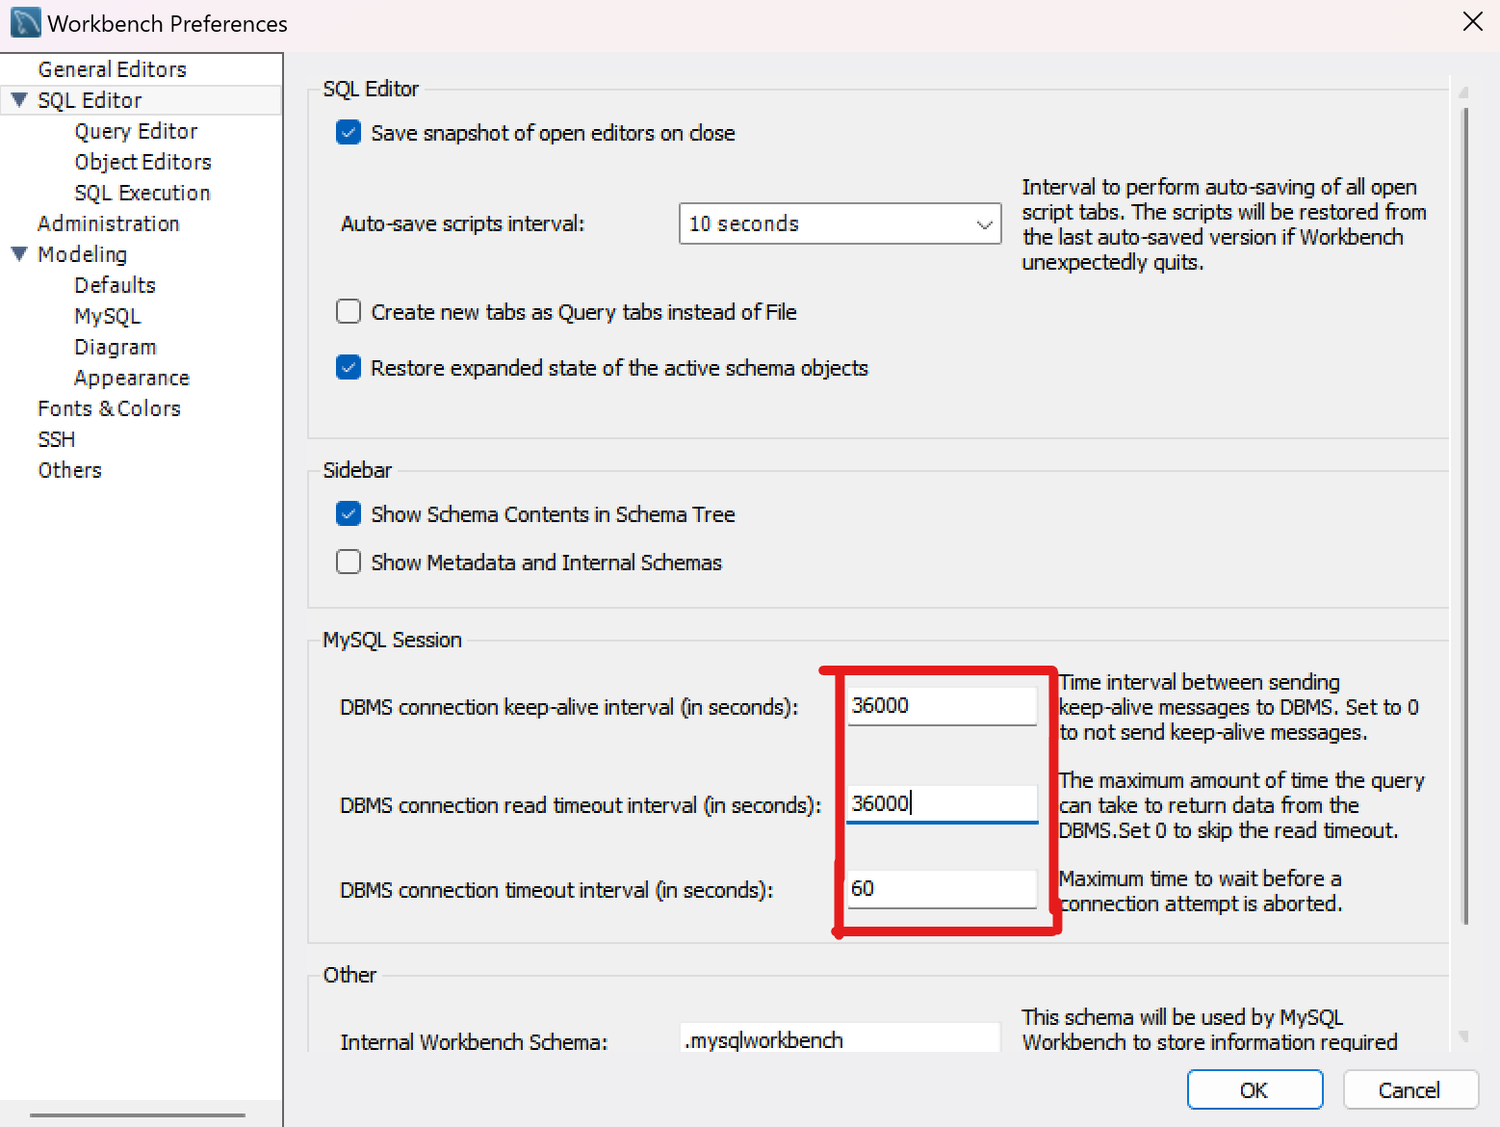Select SSH preferences
Viewport: 1500px width, 1127px height.
pos(56,439)
